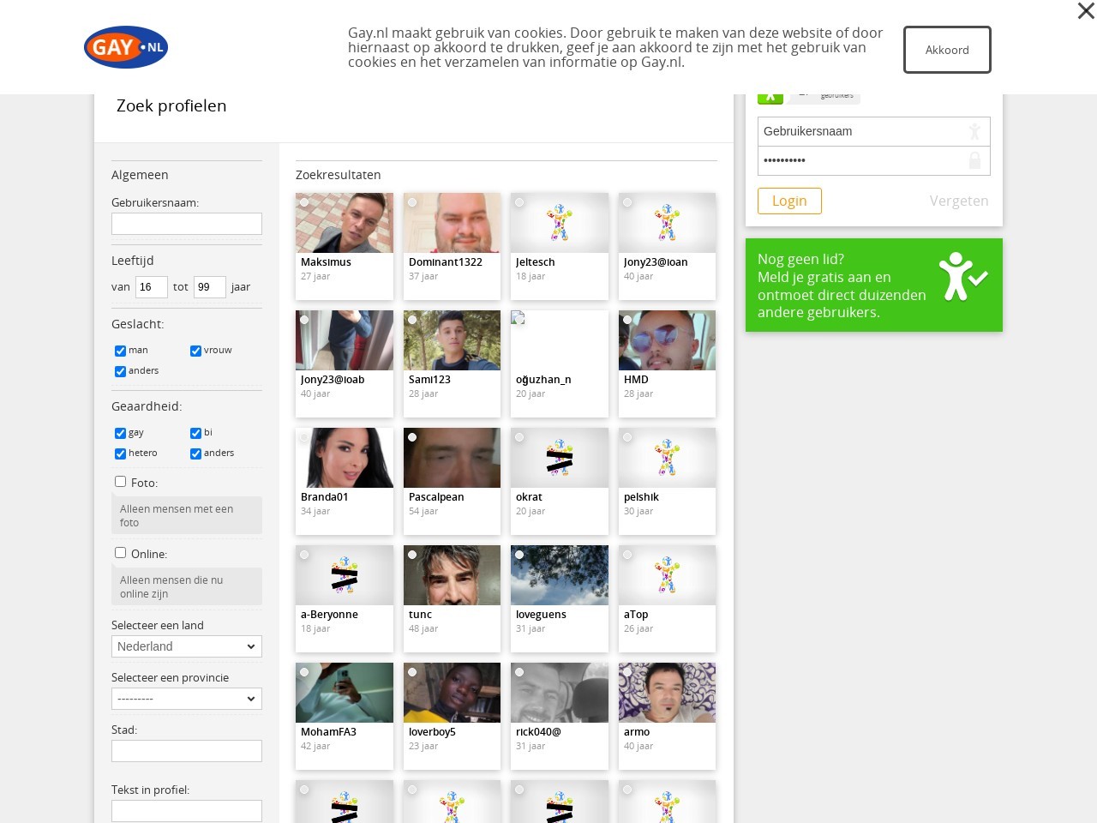Close the cookie notice with the X
This screenshot has height=823, width=1097.
point(1086,10)
